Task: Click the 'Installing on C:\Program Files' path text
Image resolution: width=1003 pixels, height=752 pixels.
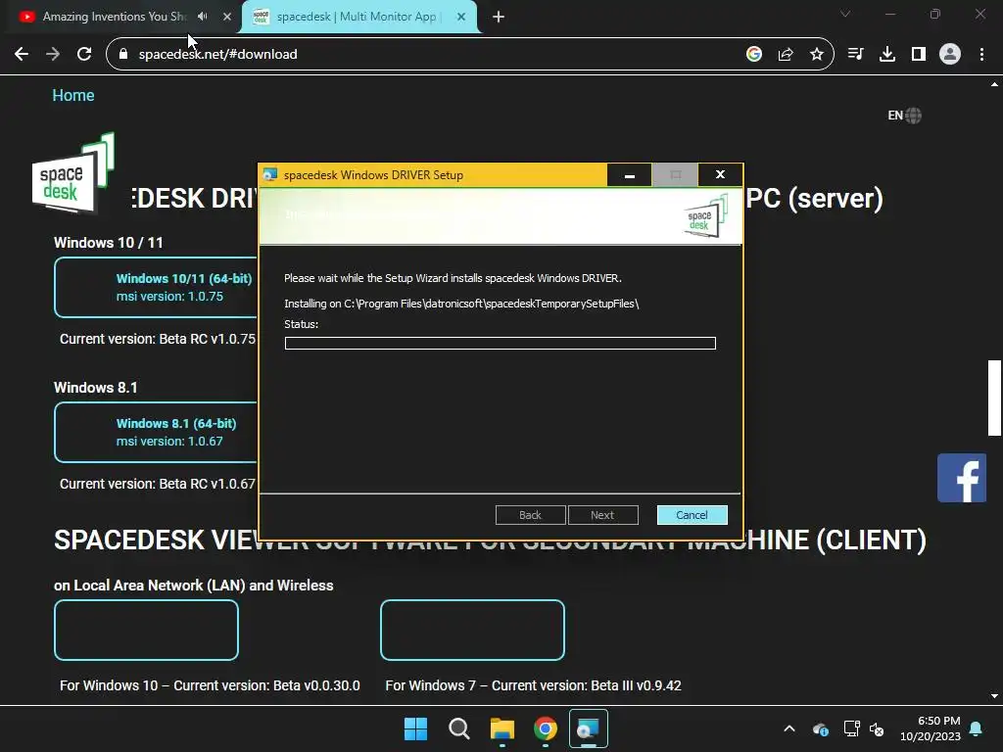Action: [x=461, y=304]
